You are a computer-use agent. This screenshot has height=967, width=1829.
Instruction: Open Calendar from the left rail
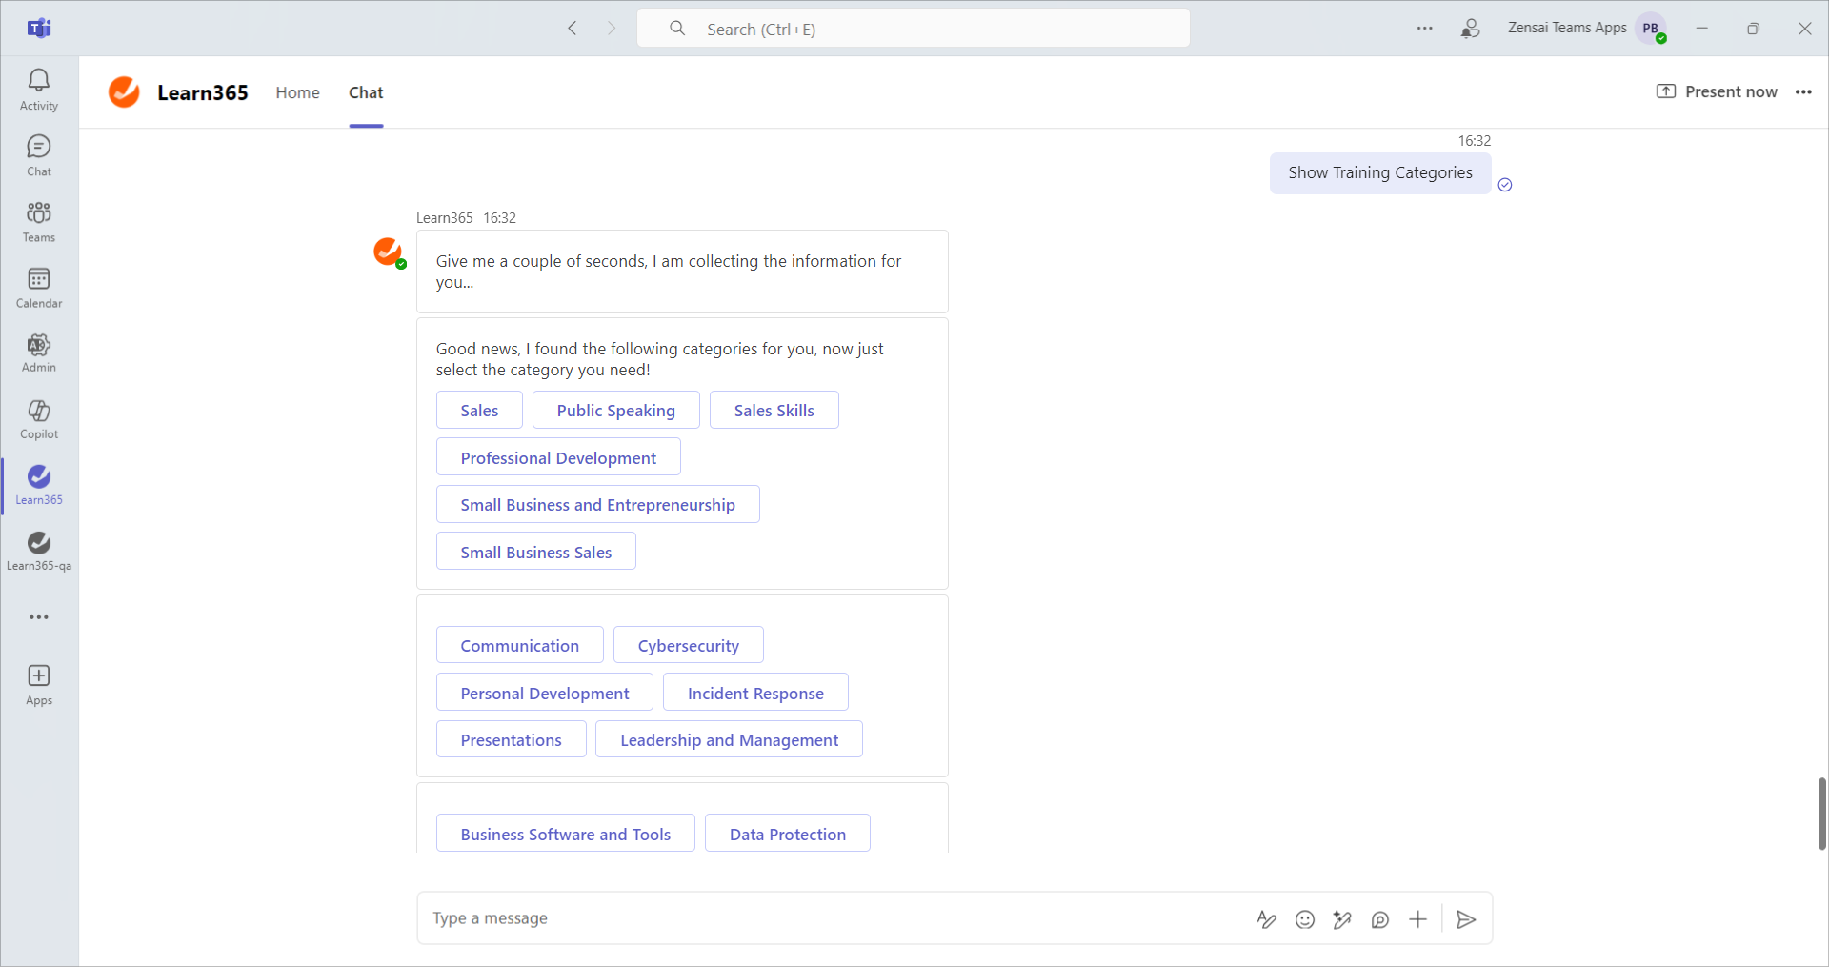pos(39,288)
